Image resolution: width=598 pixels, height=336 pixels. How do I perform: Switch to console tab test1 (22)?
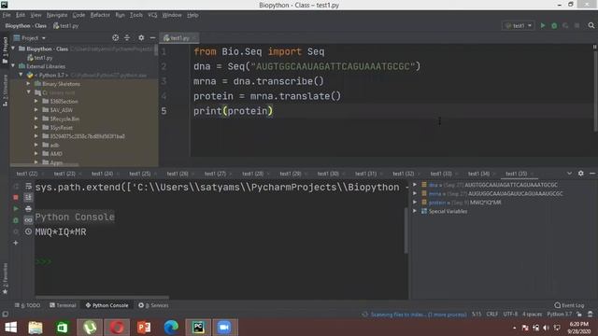(27, 174)
